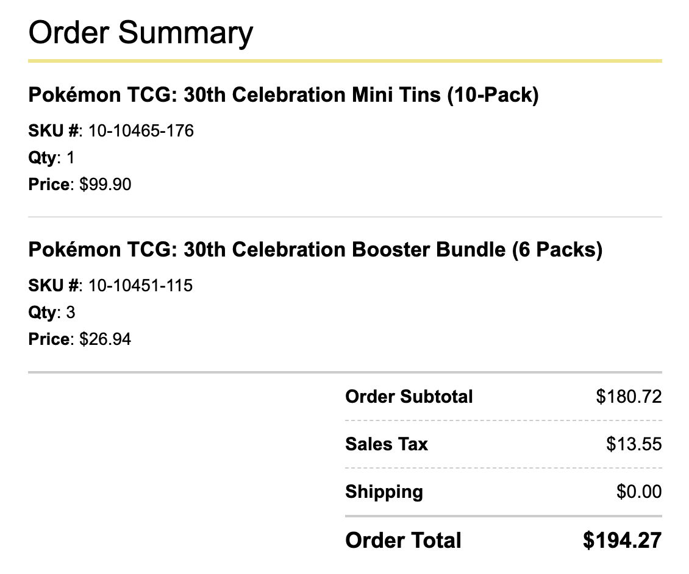Click the $26.94 price
This screenshot has height=574, width=689.
[x=105, y=339]
